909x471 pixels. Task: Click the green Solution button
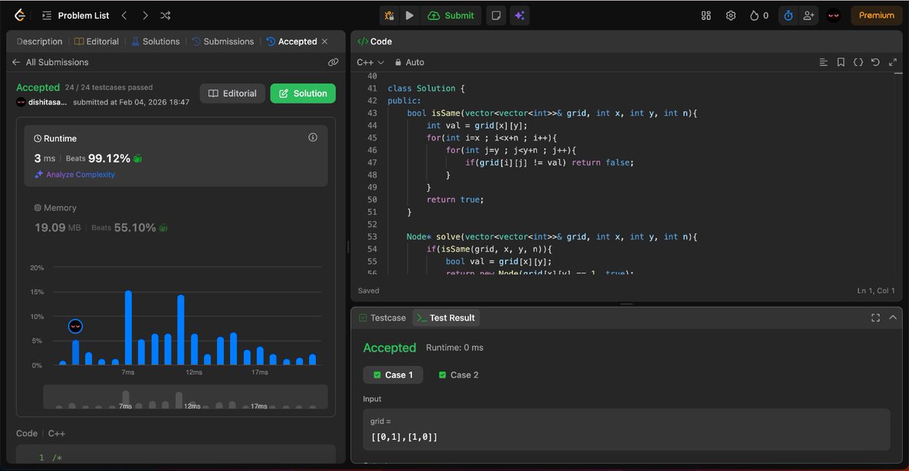click(x=303, y=93)
